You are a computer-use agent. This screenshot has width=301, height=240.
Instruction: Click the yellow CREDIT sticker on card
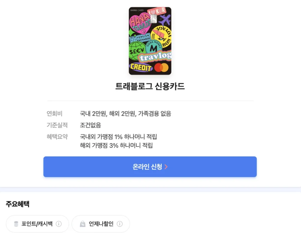click(141, 67)
